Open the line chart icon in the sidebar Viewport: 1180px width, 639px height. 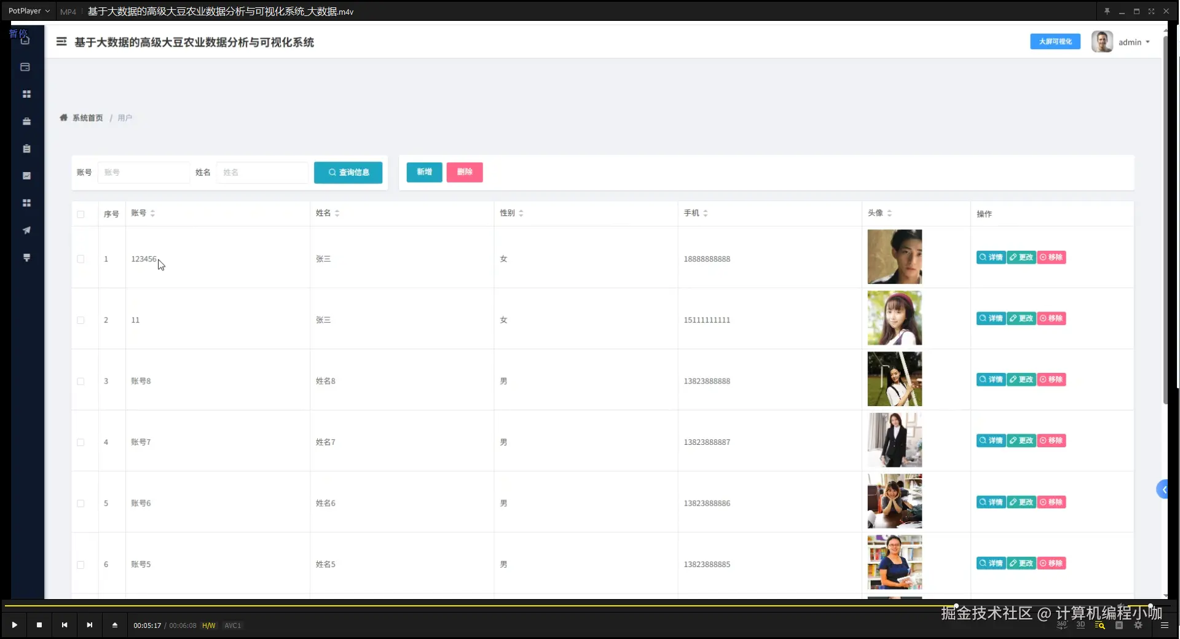(26, 176)
